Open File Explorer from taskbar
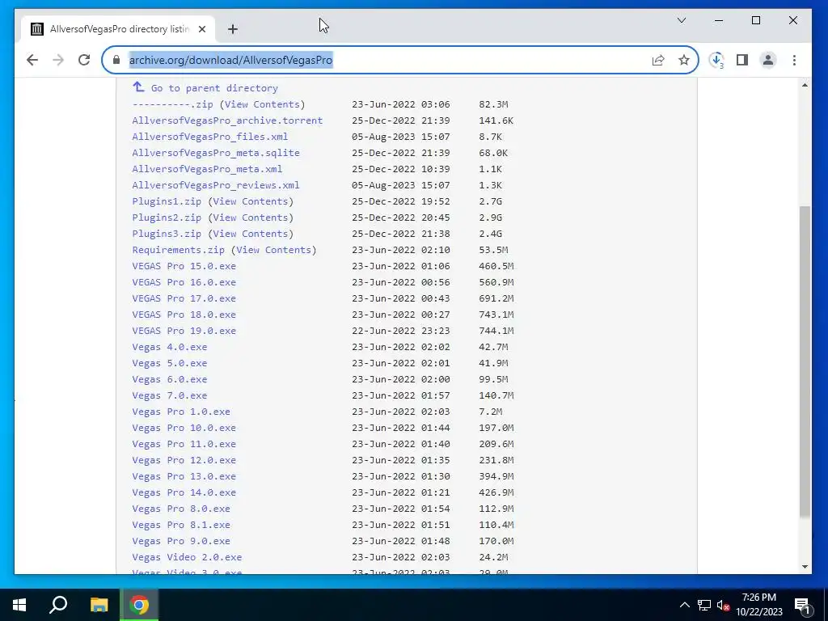 (x=99, y=605)
